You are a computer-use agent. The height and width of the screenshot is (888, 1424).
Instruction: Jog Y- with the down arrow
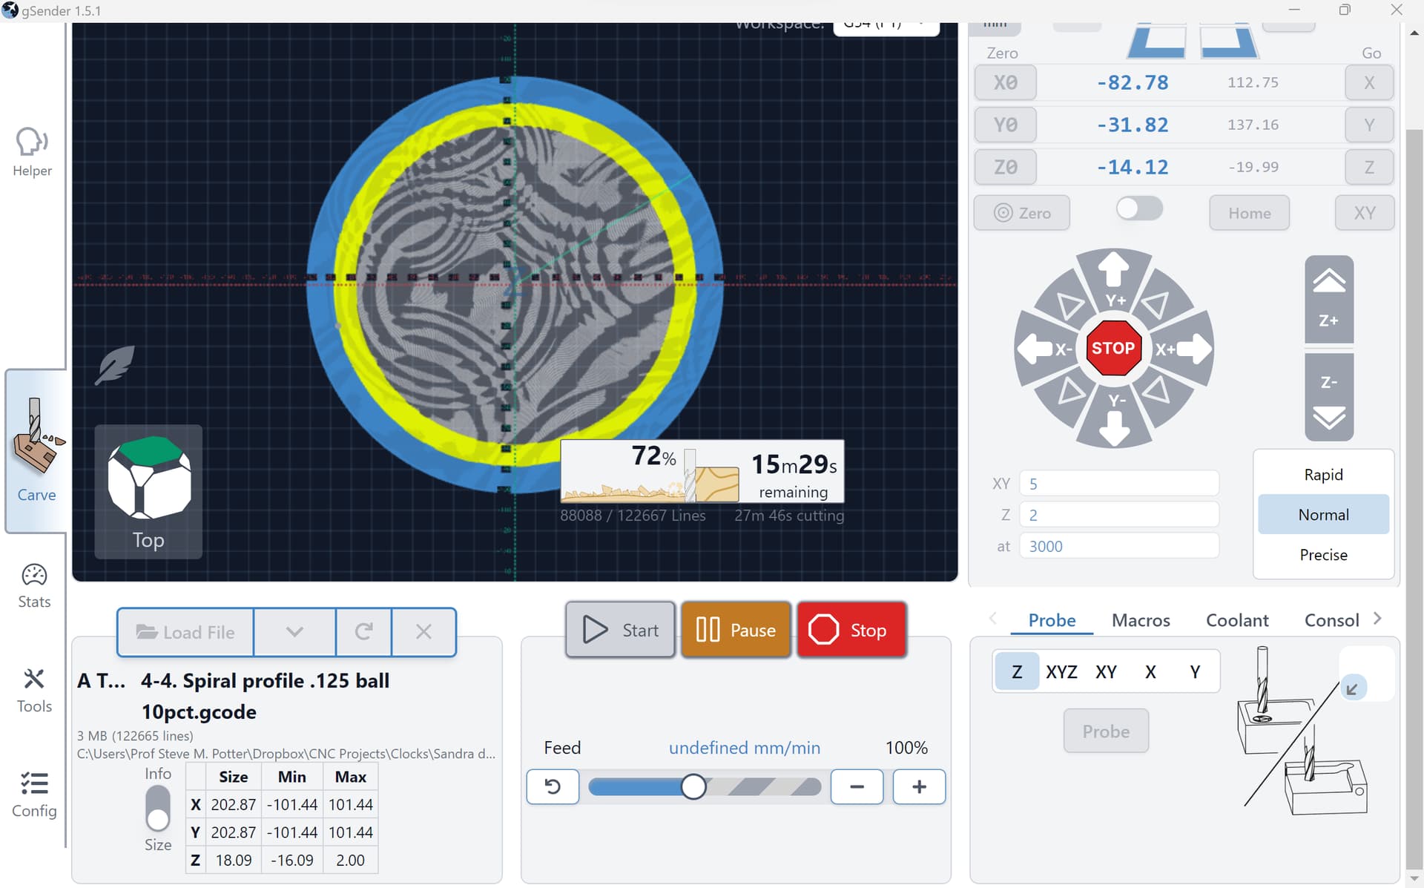pos(1114,420)
